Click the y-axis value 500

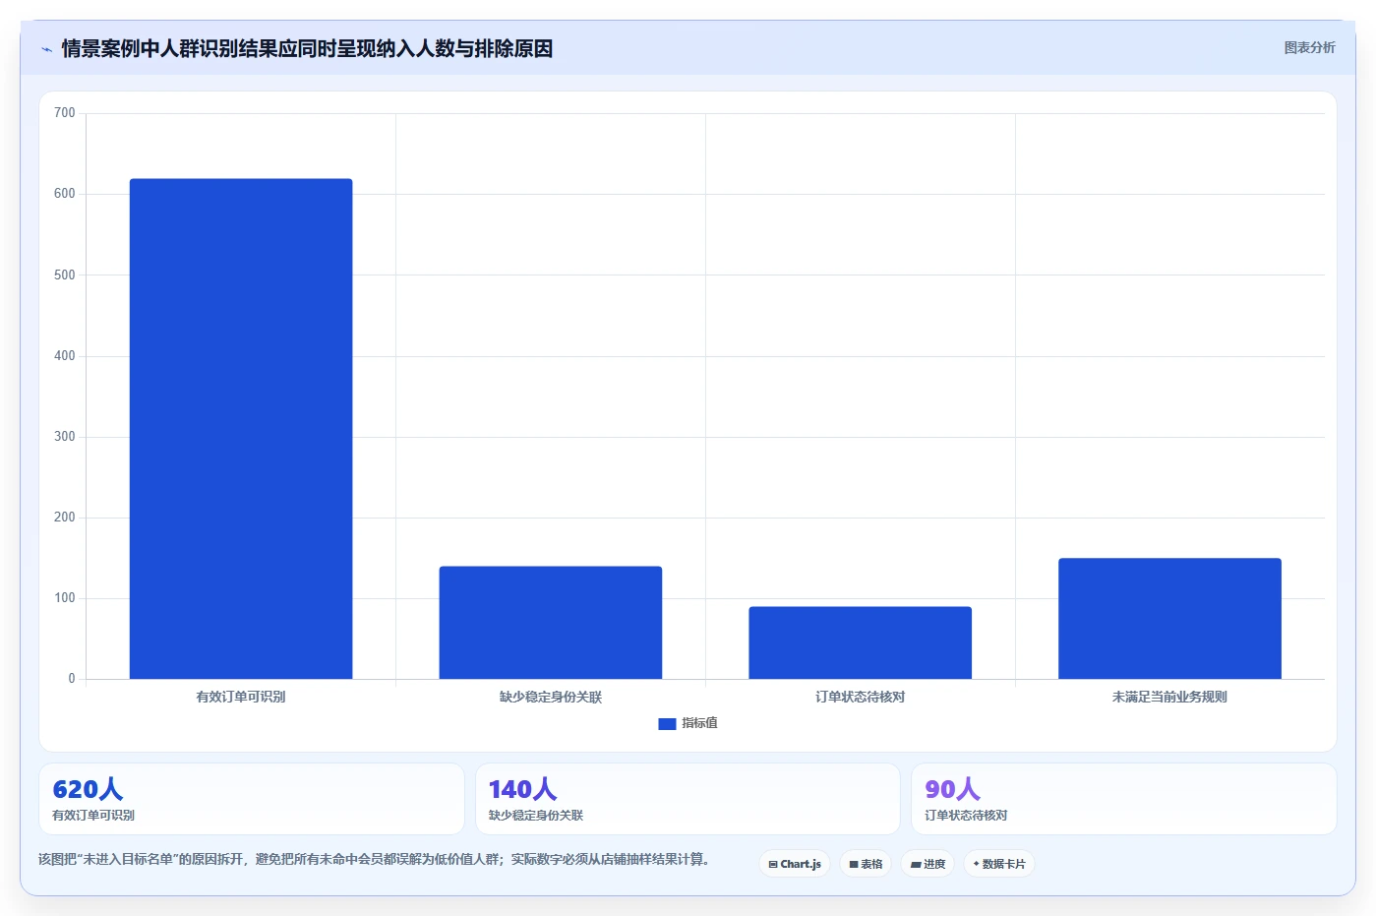click(x=65, y=275)
